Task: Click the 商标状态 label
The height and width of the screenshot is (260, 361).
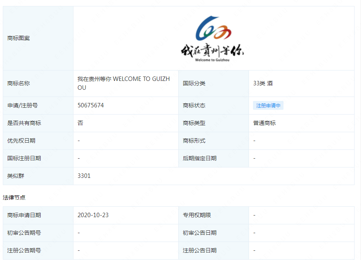Action: (194, 105)
